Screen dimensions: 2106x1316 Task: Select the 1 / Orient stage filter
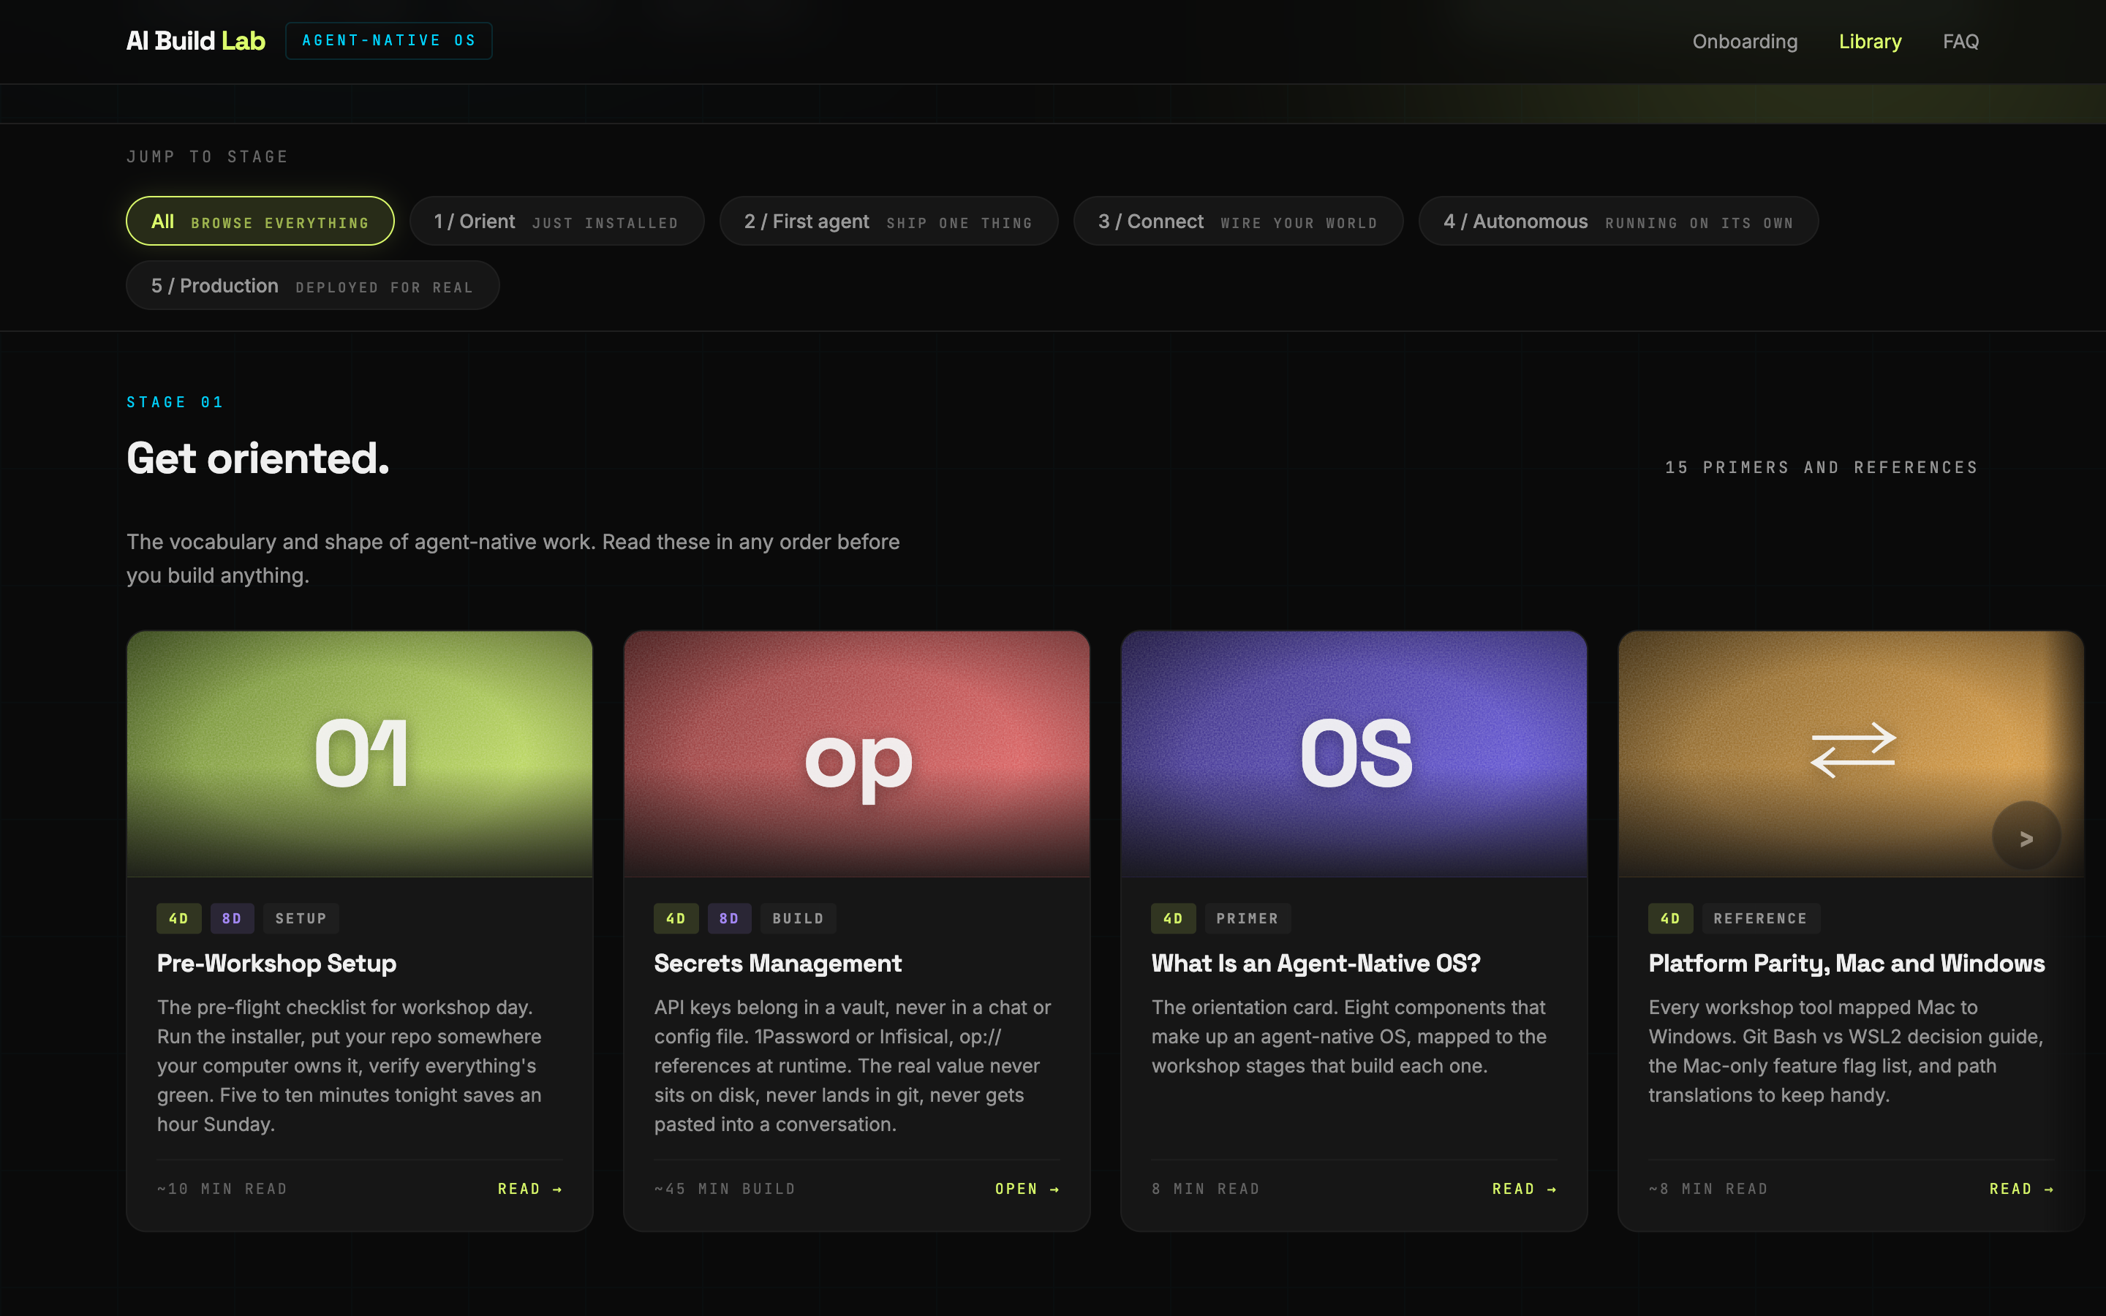click(x=556, y=221)
